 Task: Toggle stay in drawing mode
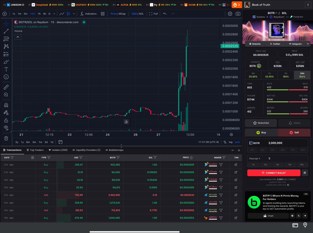pos(6,113)
